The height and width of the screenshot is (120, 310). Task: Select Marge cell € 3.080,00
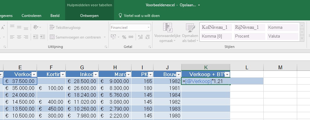click(115, 102)
